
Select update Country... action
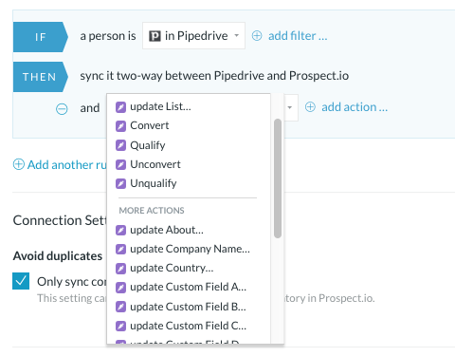189,268
